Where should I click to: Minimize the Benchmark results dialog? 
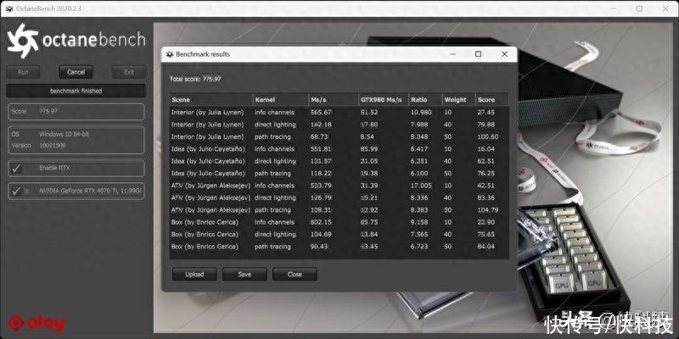[x=452, y=54]
